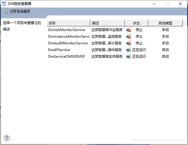
Task: Click running status icon of DmAPService
Action: pos(128,50)
